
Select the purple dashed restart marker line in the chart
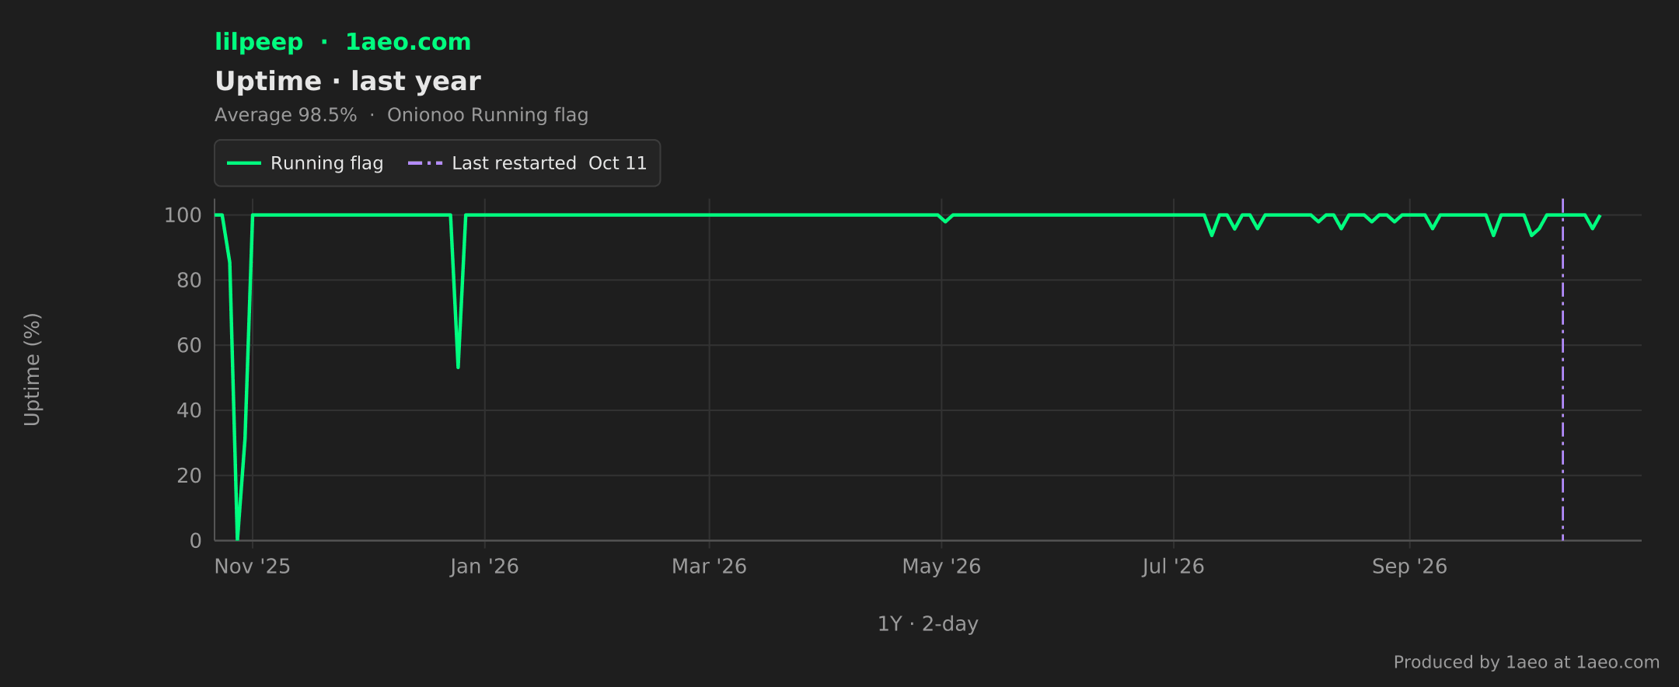(1562, 369)
